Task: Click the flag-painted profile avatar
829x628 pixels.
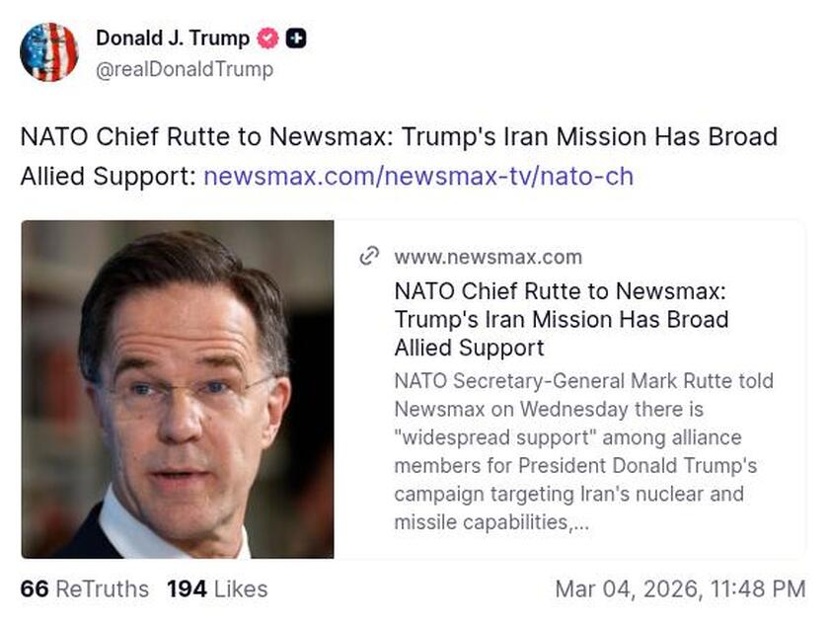Action: click(48, 52)
